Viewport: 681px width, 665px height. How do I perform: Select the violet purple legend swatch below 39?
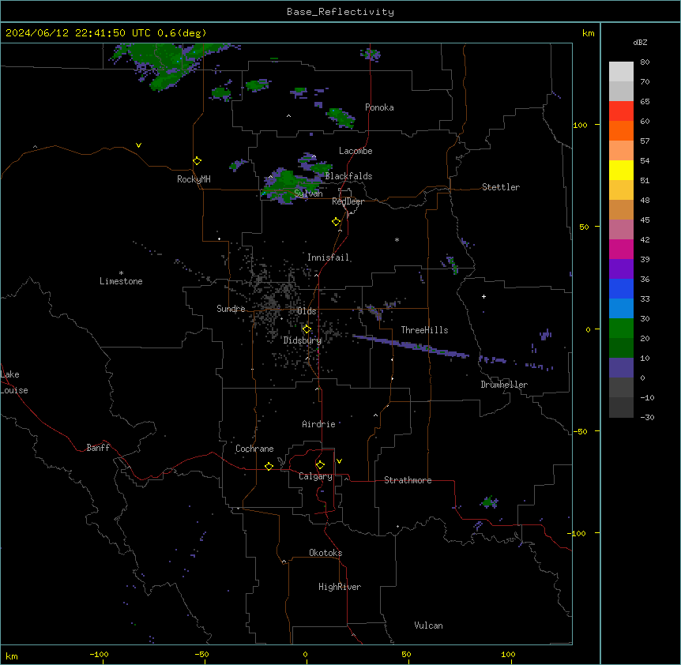point(621,269)
